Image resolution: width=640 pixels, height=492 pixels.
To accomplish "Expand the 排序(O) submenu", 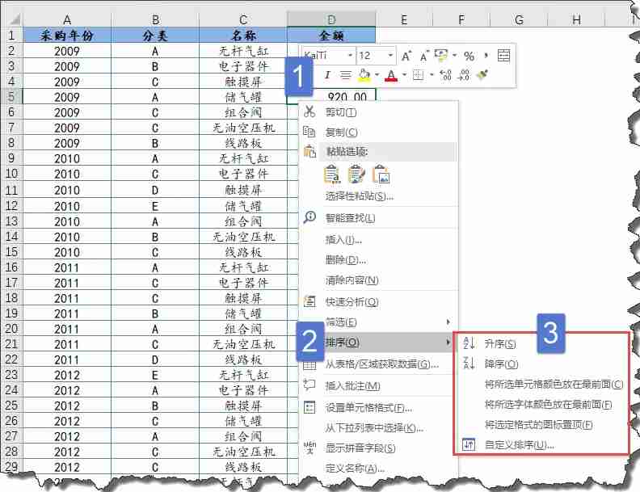I will point(378,343).
